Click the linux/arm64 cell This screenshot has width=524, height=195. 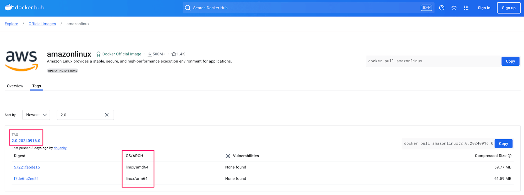pyautogui.click(x=137, y=179)
